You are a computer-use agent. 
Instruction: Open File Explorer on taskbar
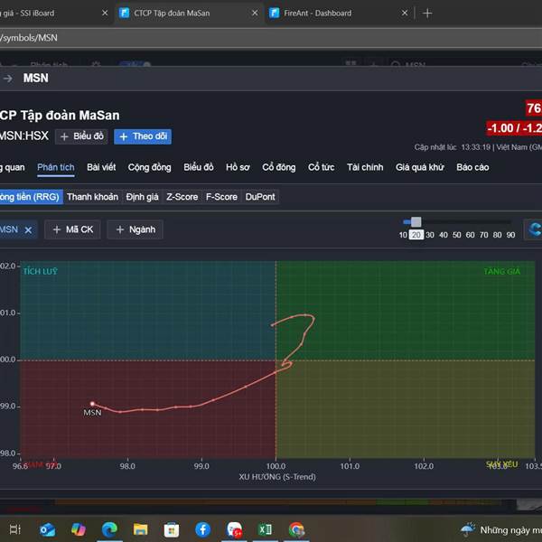[140, 529]
